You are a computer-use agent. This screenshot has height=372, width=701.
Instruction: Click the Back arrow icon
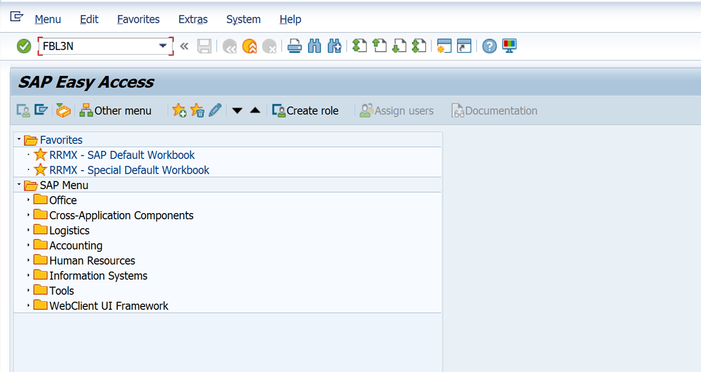(230, 46)
